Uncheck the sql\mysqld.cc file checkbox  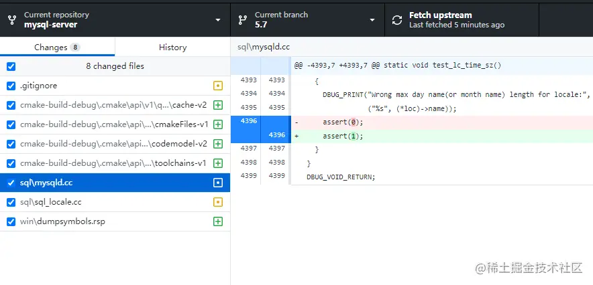coord(11,183)
